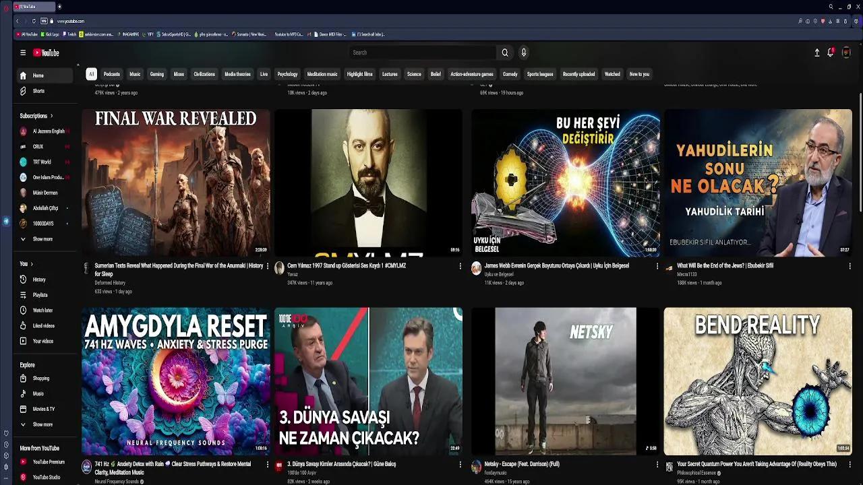Image resolution: width=863 pixels, height=485 pixels.
Task: Open Shorts in the sidebar
Action: pyautogui.click(x=45, y=91)
